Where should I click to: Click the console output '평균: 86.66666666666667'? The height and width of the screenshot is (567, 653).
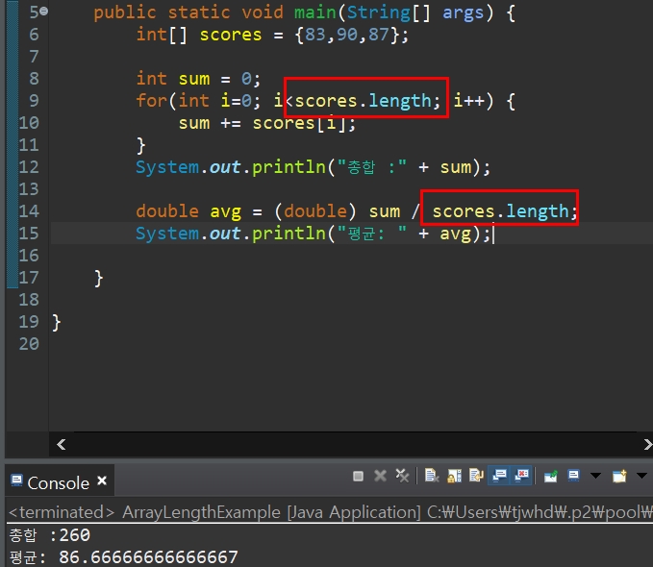[124, 557]
